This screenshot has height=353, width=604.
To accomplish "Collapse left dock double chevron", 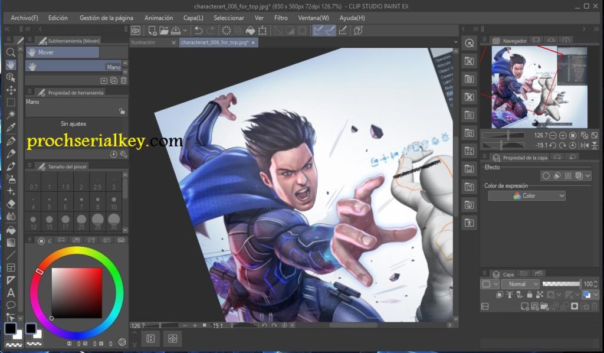I will [x=7, y=29].
